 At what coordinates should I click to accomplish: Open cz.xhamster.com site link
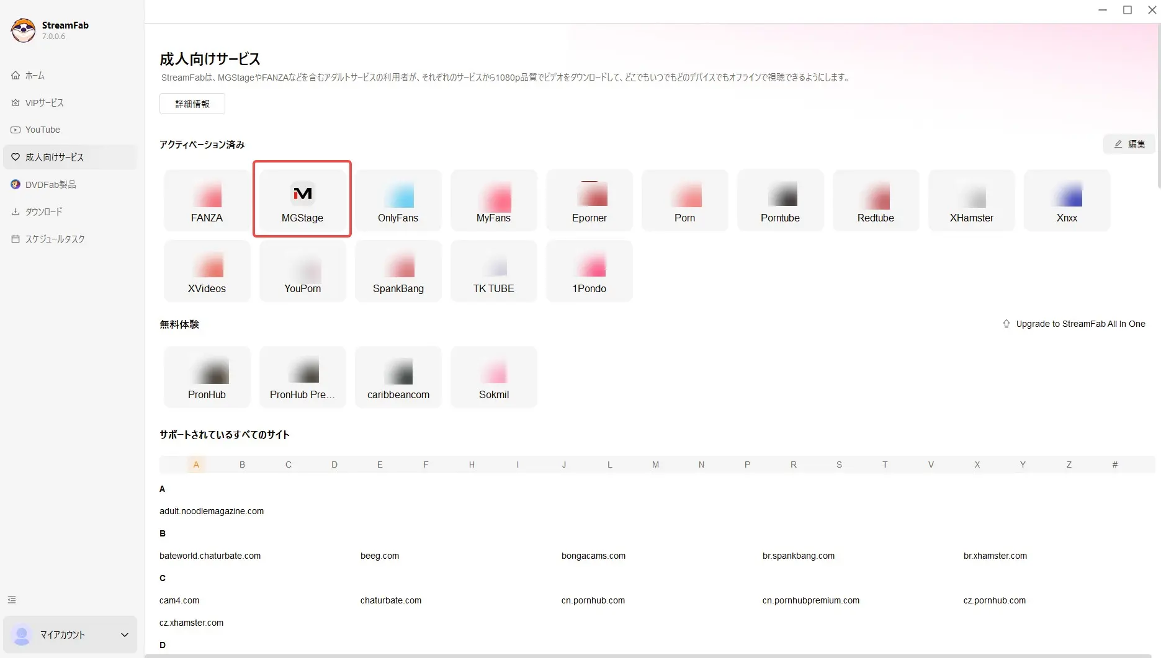[191, 623]
